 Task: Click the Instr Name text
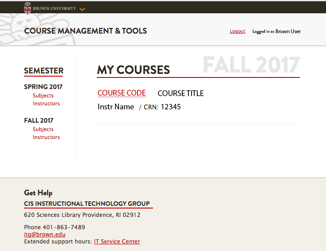(116, 107)
